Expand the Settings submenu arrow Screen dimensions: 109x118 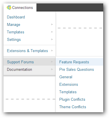pyautogui.click(x=52, y=39)
